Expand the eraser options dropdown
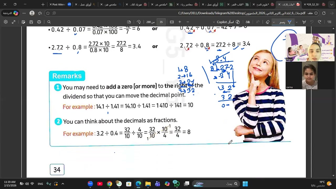The image size is (336, 189). pyautogui.click(x=274, y=22)
